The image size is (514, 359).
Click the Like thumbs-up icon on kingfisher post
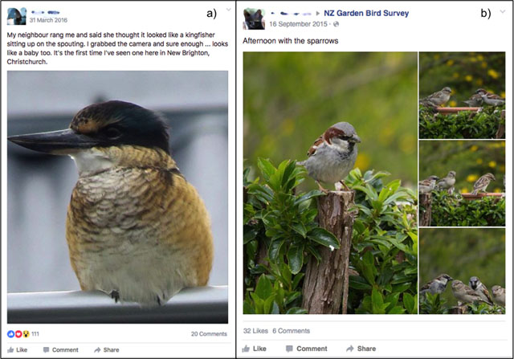pos(10,350)
